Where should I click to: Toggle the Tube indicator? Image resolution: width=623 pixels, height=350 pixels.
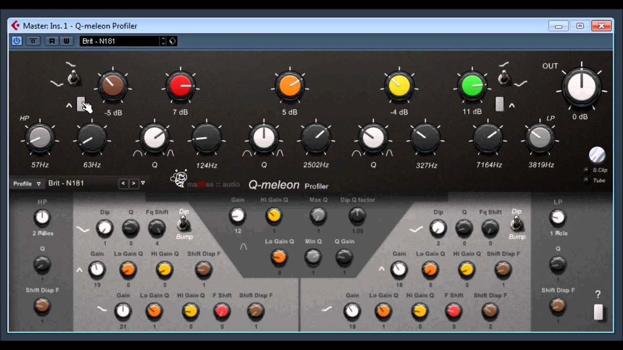[x=586, y=180]
